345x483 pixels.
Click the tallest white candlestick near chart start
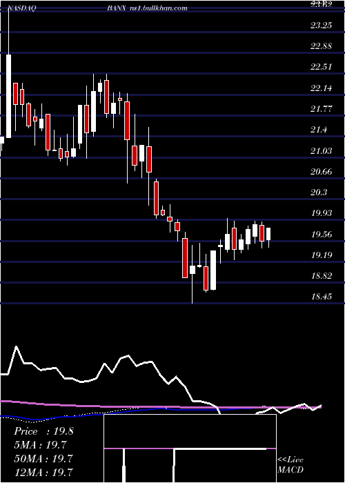pos(8,96)
